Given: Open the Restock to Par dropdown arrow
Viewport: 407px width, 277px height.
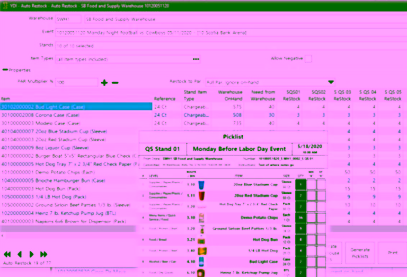Looking at the screenshot, I should coord(331,82).
